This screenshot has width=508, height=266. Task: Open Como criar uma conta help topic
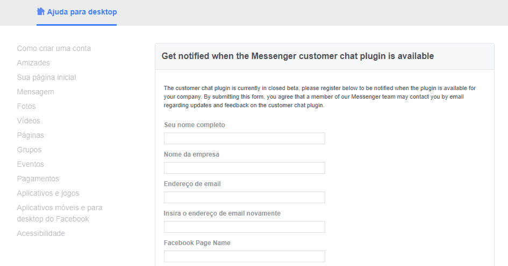point(54,48)
